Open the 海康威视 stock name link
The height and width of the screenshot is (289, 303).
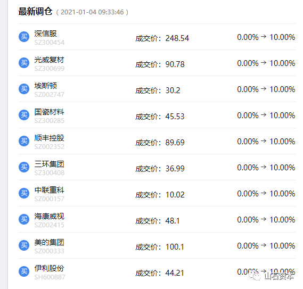(50, 216)
